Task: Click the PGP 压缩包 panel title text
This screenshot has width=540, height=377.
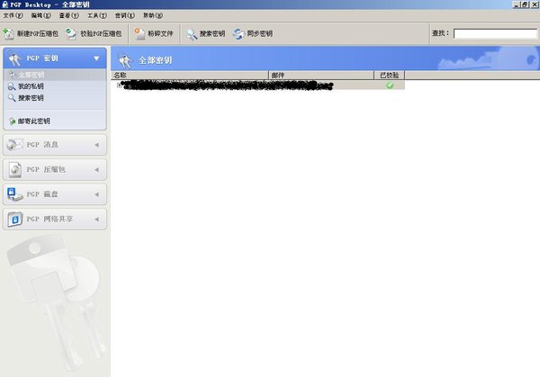Action: [46, 169]
